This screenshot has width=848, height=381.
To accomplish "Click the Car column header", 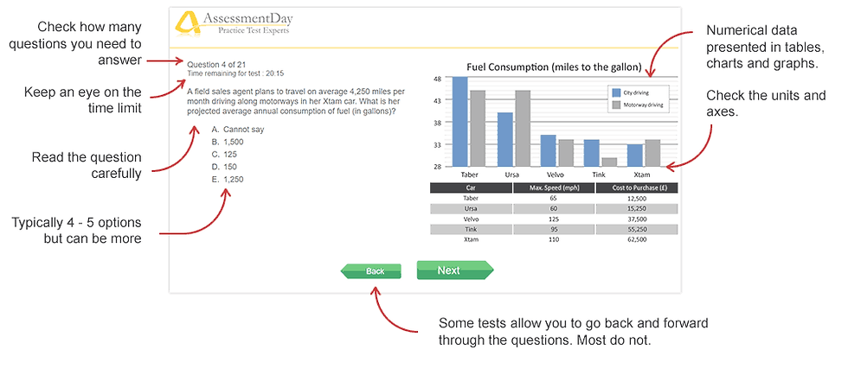I will click(471, 187).
